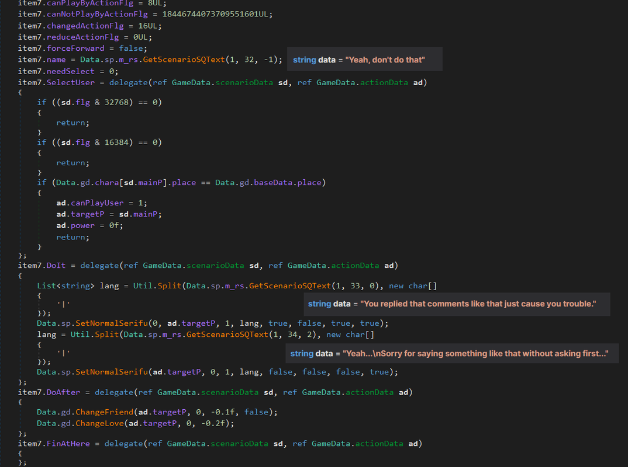The width and height of the screenshot is (628, 467).
Task: Click scenarioData in the SelectUser delegate signature
Action: (x=244, y=82)
